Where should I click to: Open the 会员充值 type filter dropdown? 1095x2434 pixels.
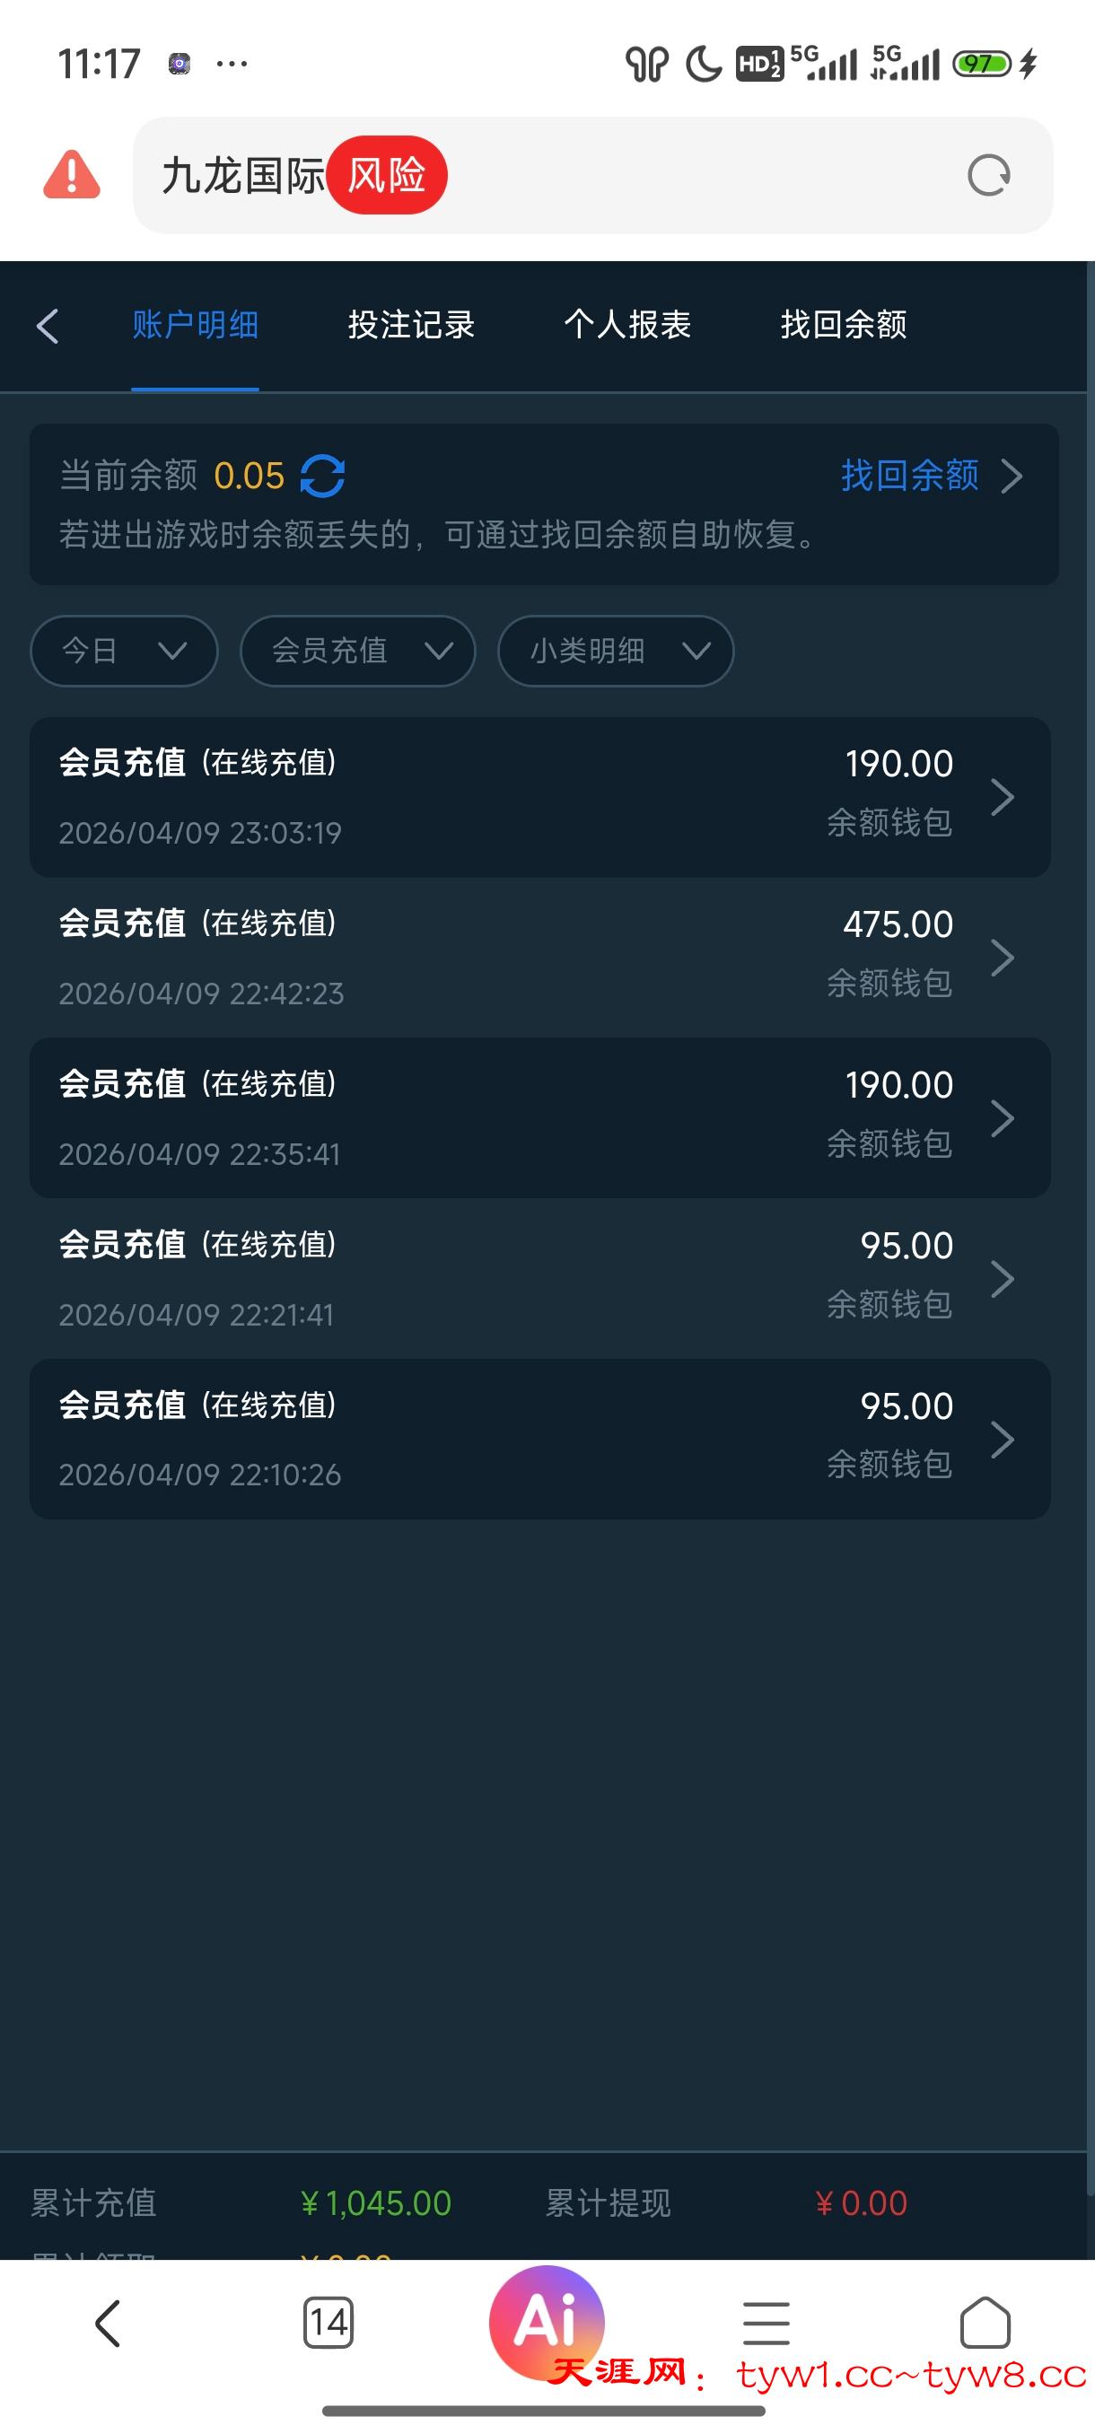(357, 651)
